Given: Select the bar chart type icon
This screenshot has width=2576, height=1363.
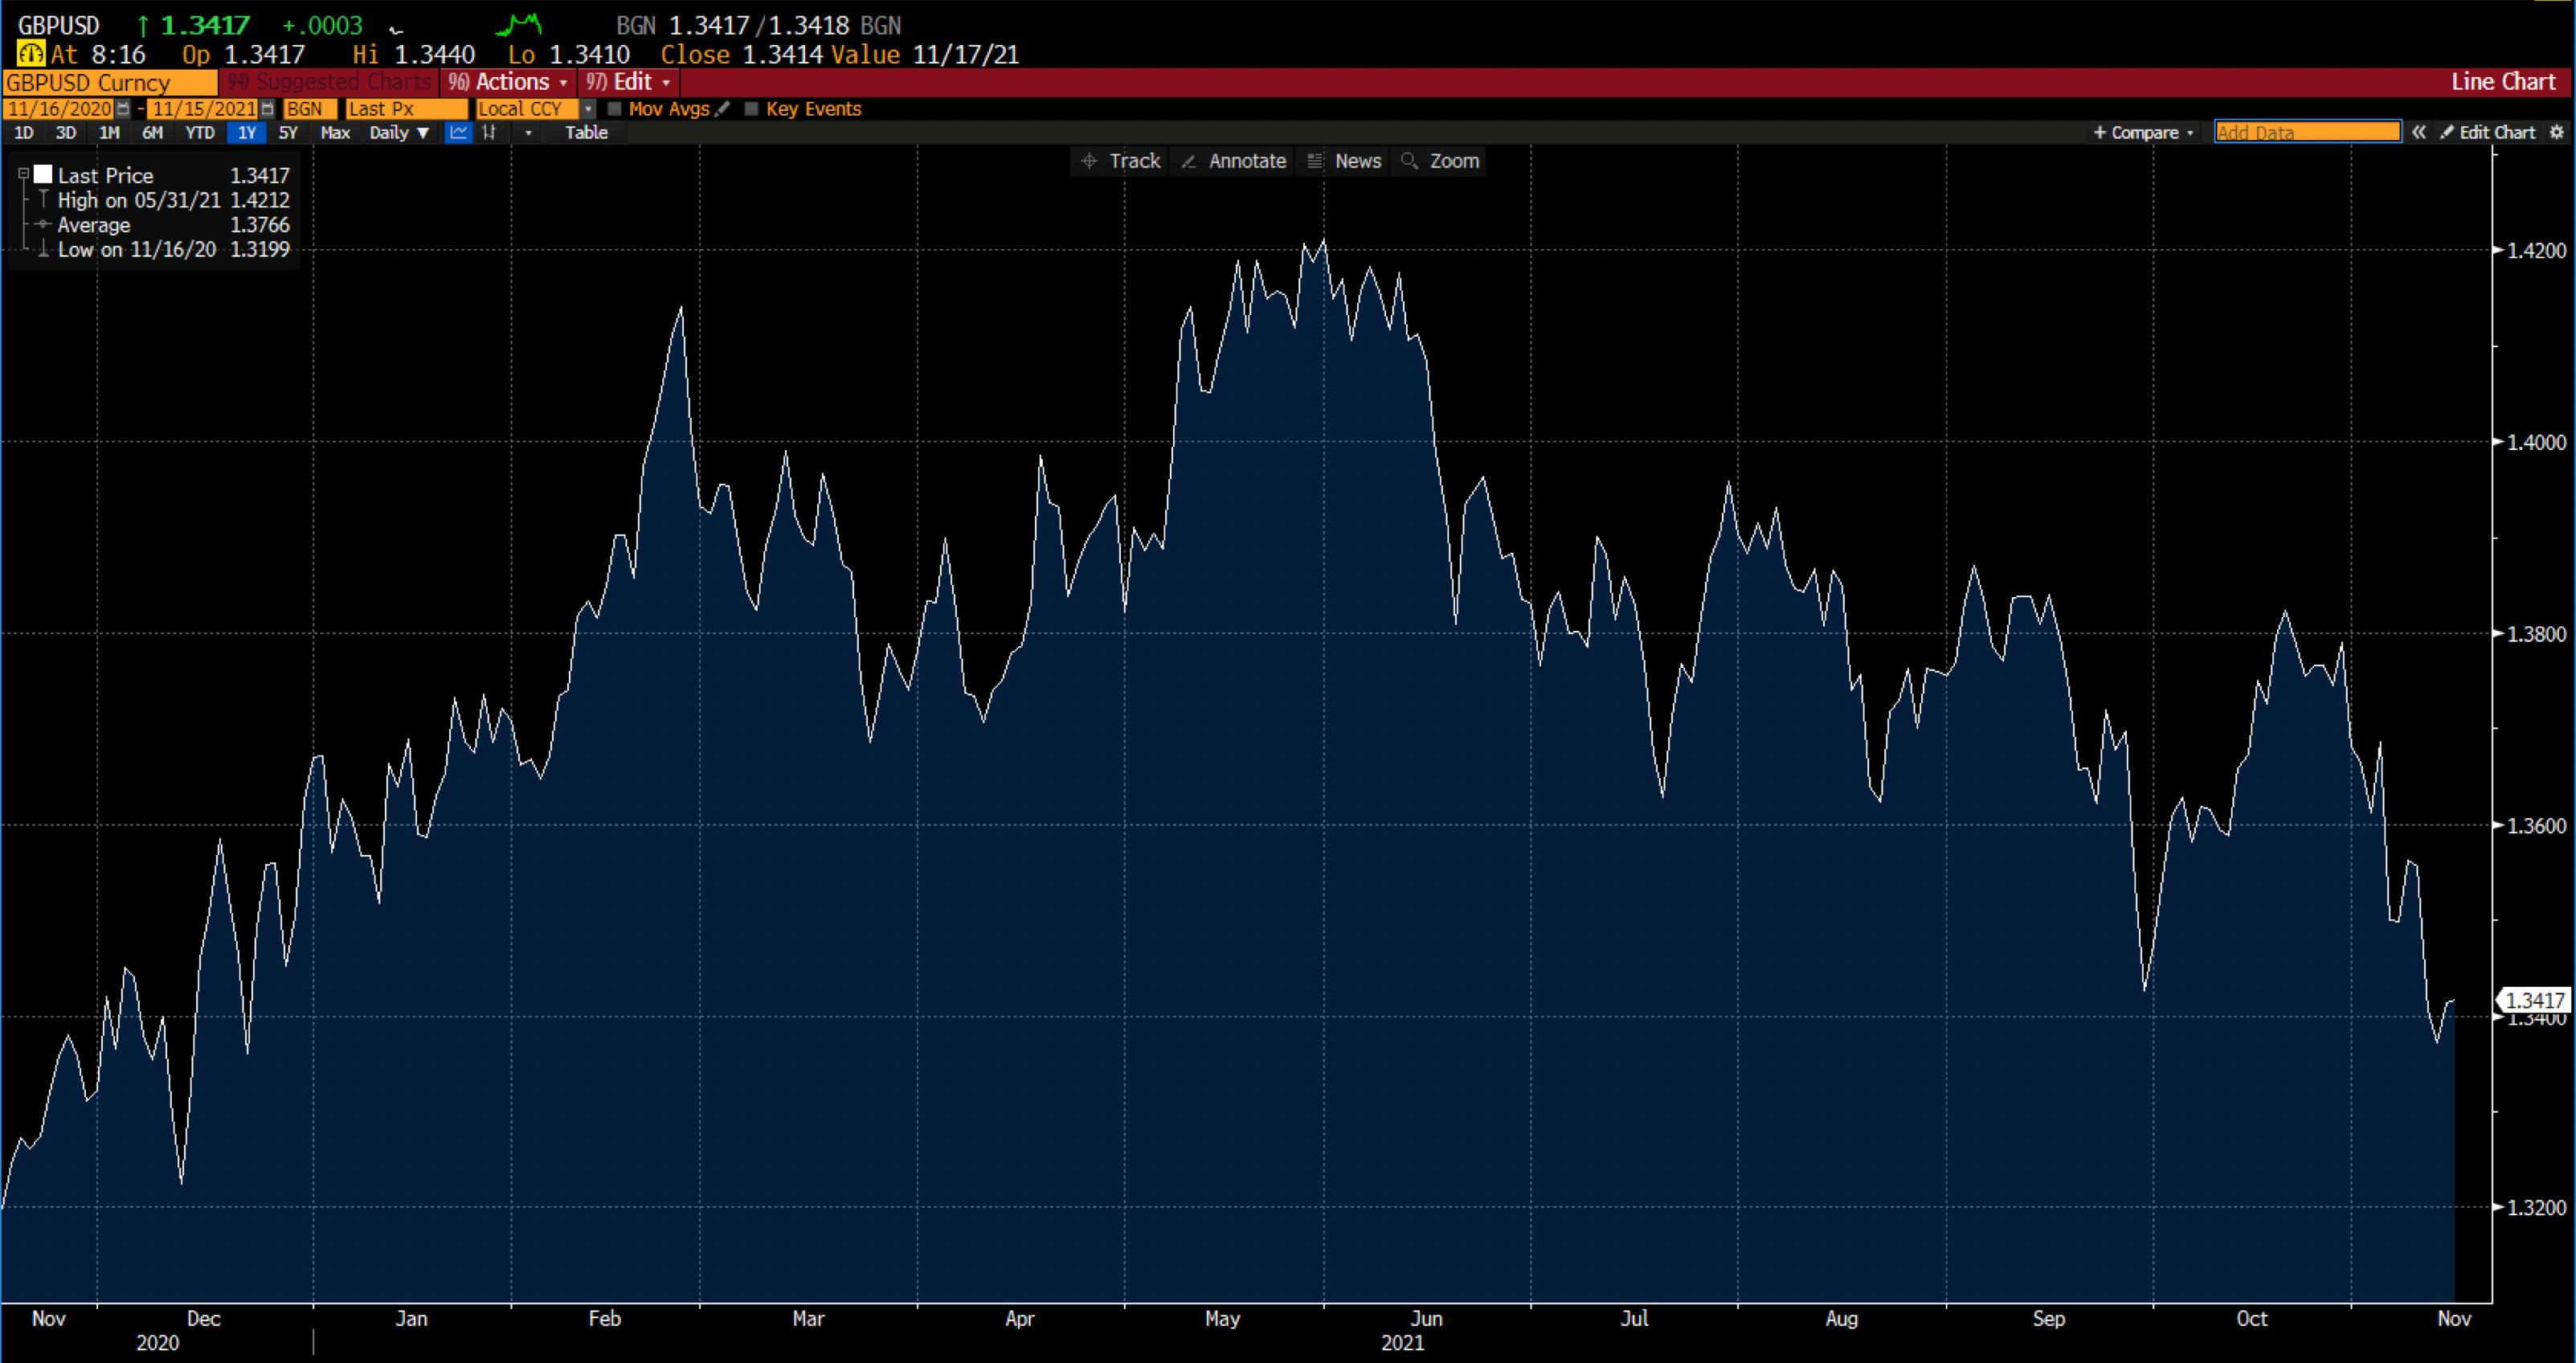Looking at the screenshot, I should coord(489,132).
